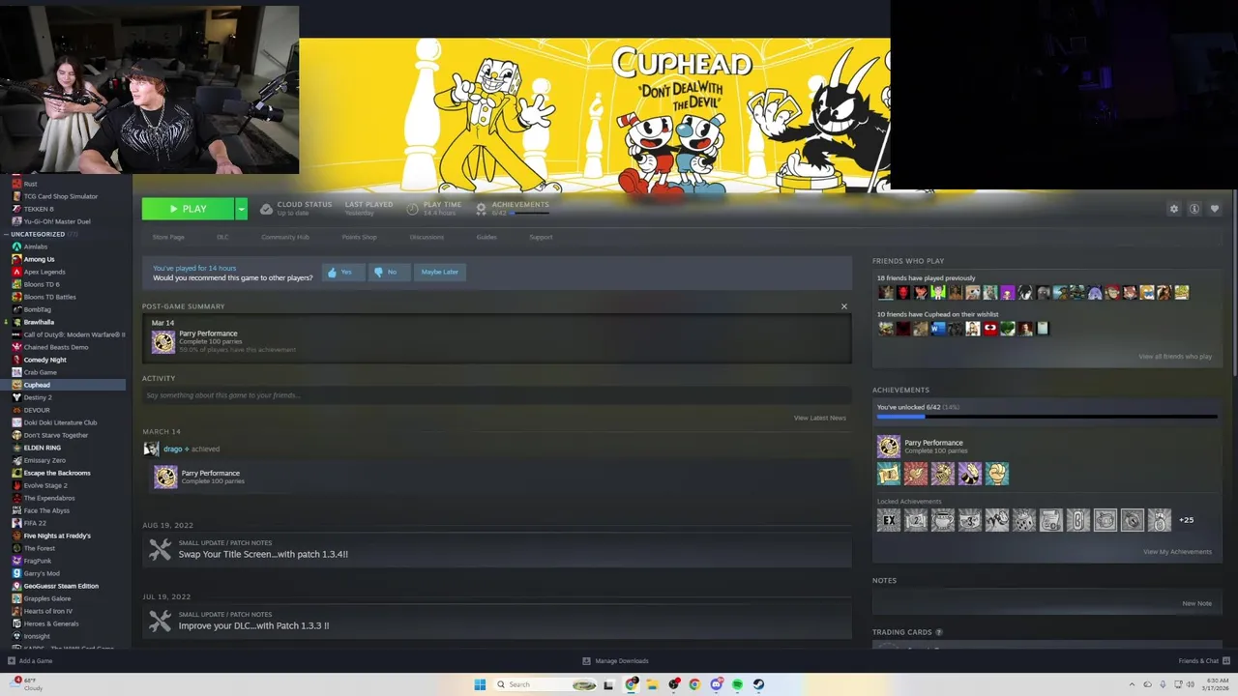This screenshot has width=1238, height=696.
Task: Open the Guides tab
Action: pyautogui.click(x=486, y=237)
